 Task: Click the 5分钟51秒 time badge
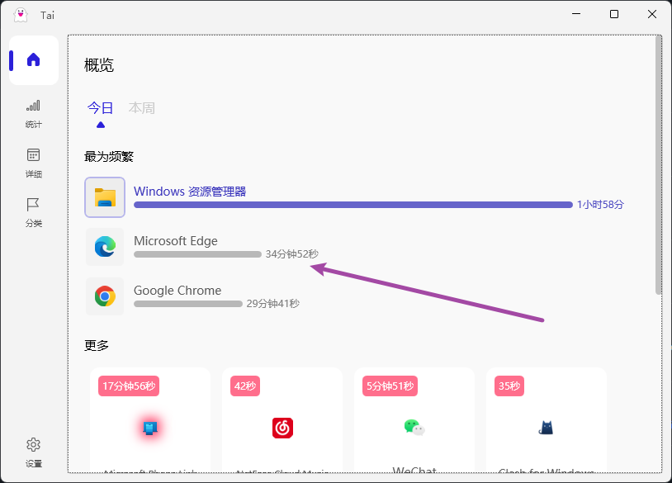[390, 386]
